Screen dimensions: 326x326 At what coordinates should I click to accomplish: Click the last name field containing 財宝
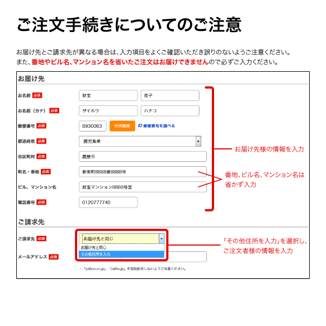pyautogui.click(x=108, y=96)
